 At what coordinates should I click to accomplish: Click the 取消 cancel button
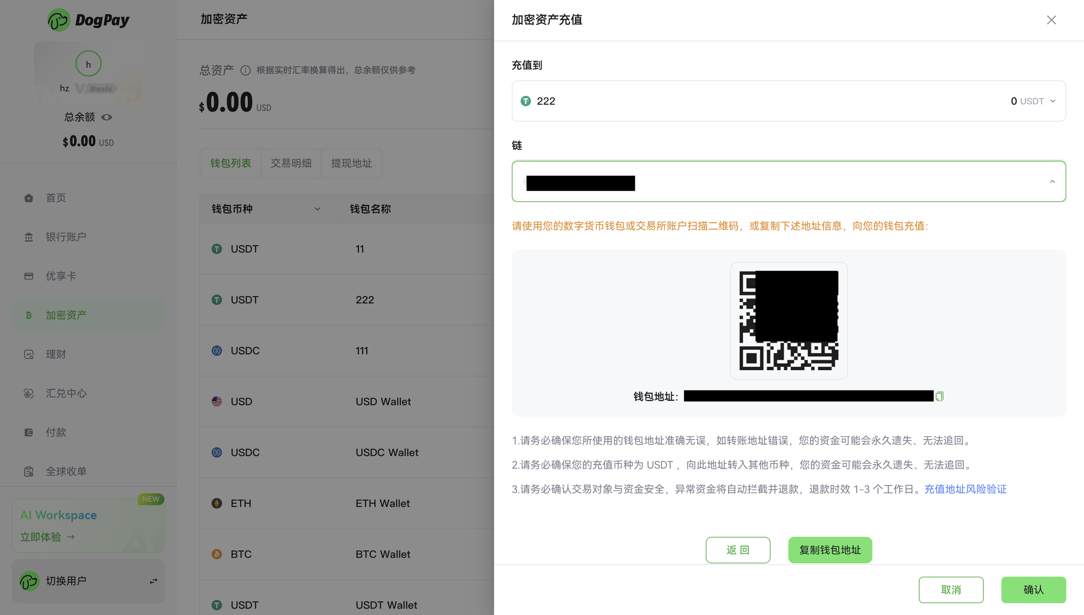951,590
